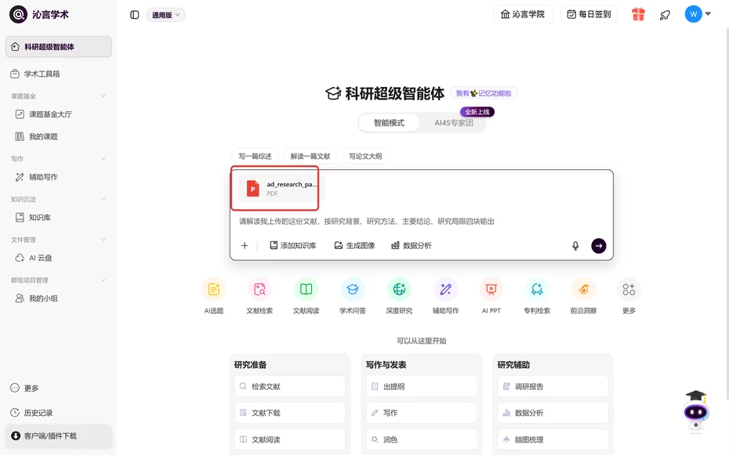Click 添加知识库 in input toolbar
This screenshot has height=455, width=729.
click(293, 246)
